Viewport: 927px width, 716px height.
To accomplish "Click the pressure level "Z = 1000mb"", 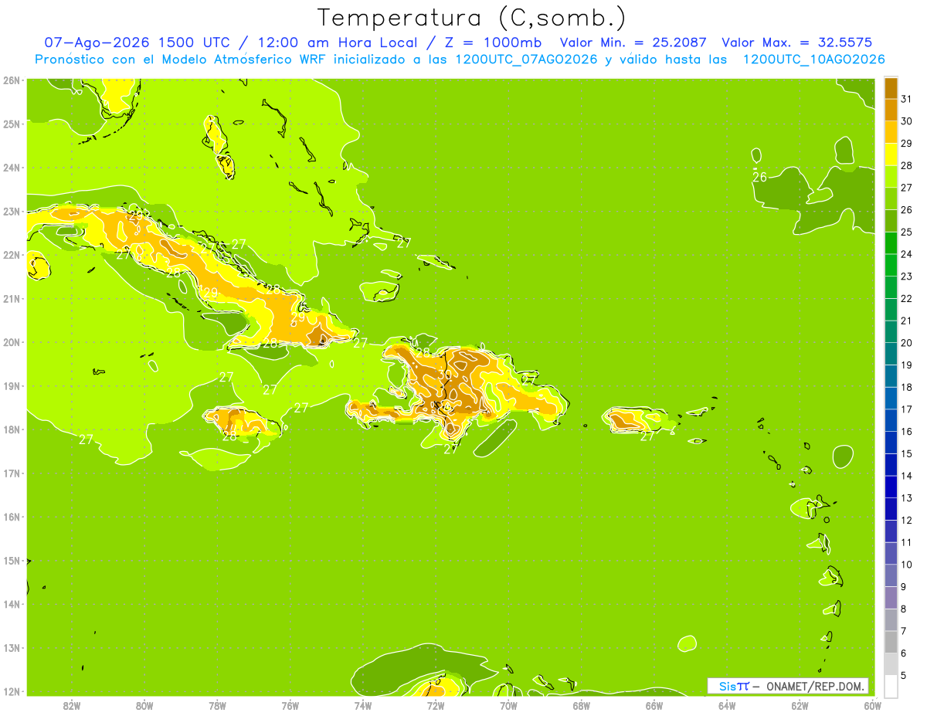I will 494,42.
